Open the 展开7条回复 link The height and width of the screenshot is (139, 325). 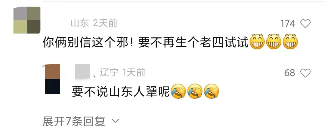click(x=74, y=121)
